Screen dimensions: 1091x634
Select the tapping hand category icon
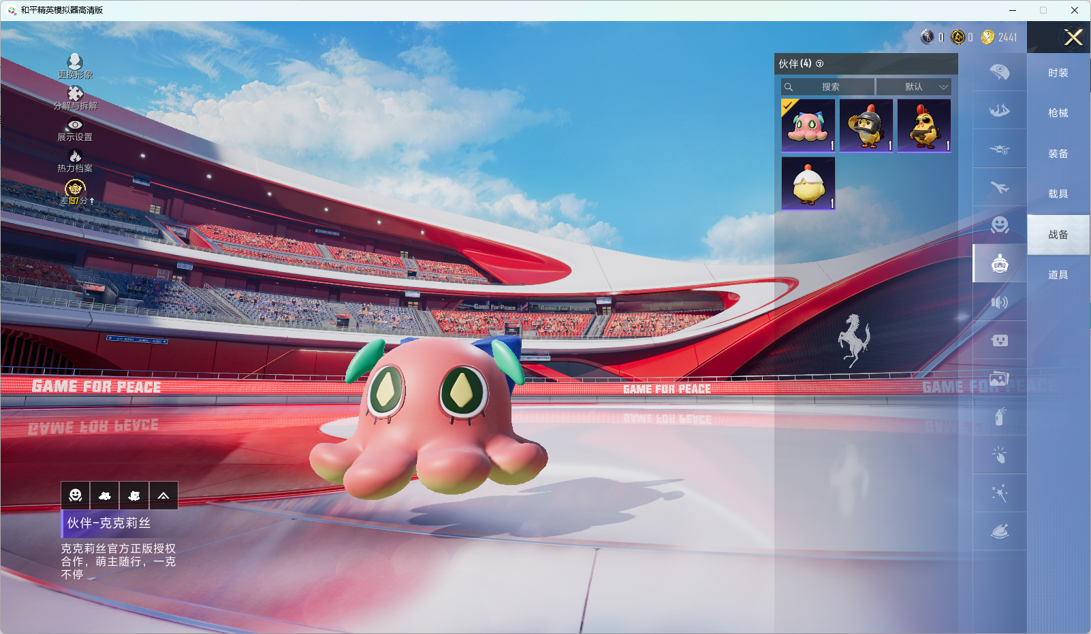click(x=1000, y=454)
